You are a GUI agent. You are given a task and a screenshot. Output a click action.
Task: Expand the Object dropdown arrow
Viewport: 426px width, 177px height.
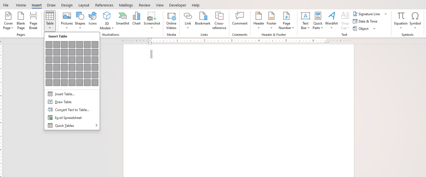click(x=374, y=29)
